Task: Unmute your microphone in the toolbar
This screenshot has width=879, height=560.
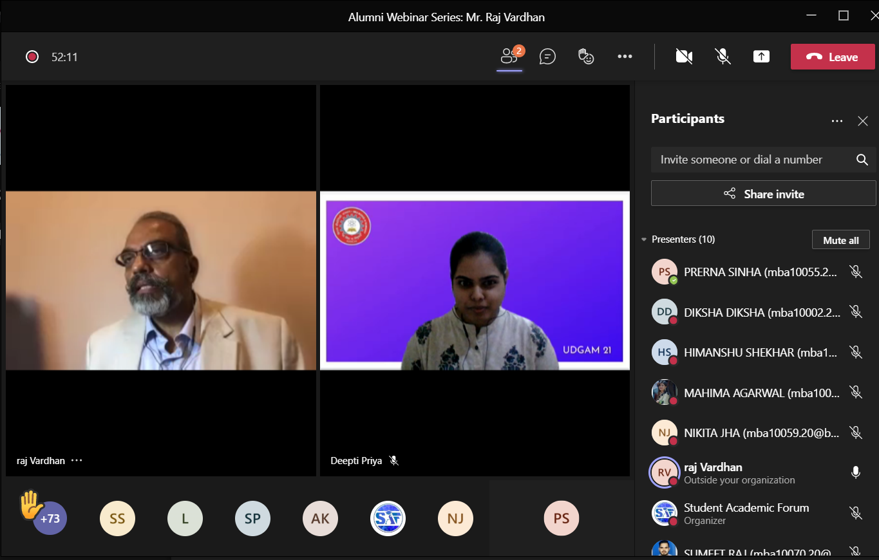Action: coord(723,57)
